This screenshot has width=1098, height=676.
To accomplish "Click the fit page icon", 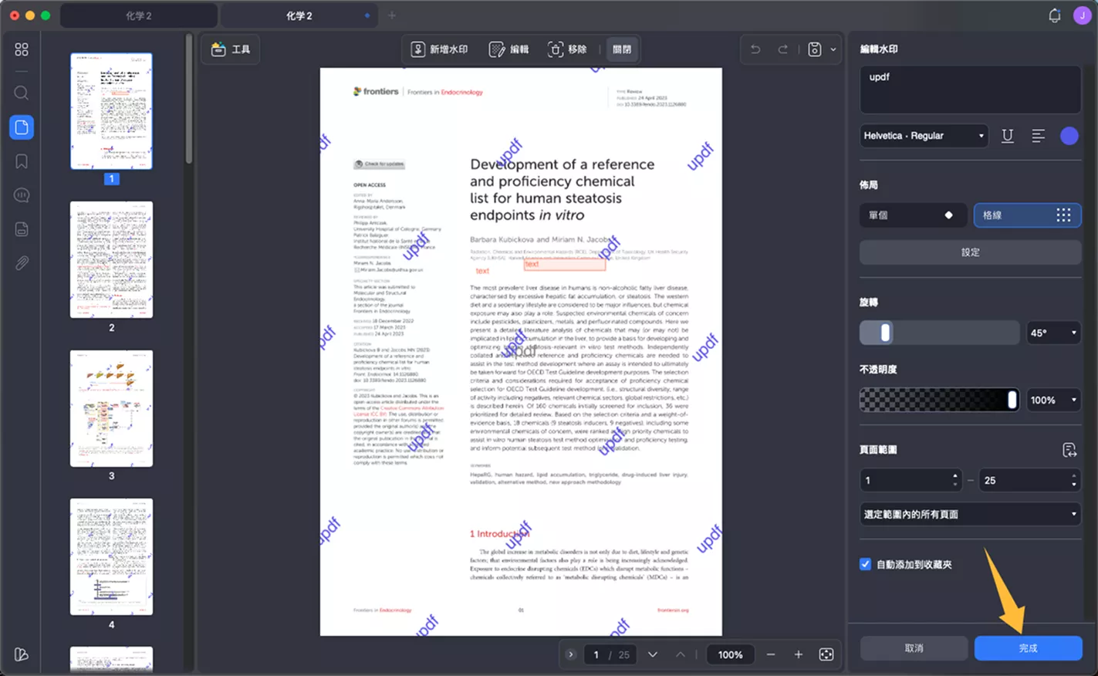I will (826, 654).
